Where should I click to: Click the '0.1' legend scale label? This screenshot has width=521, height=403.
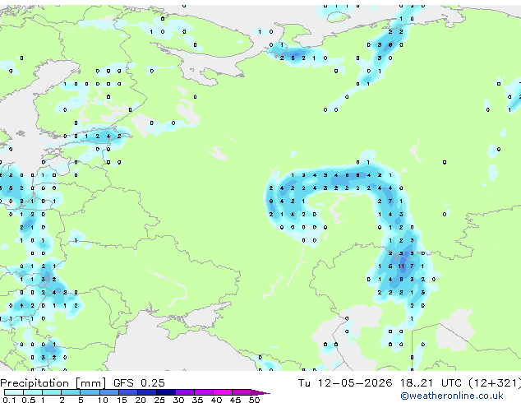coord(9,400)
